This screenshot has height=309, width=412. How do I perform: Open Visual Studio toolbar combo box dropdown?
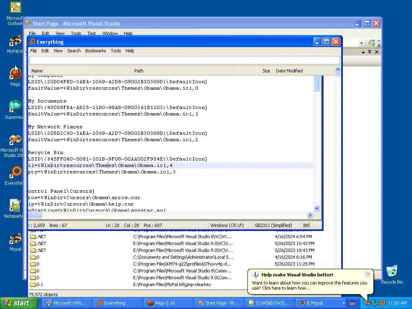point(362,43)
